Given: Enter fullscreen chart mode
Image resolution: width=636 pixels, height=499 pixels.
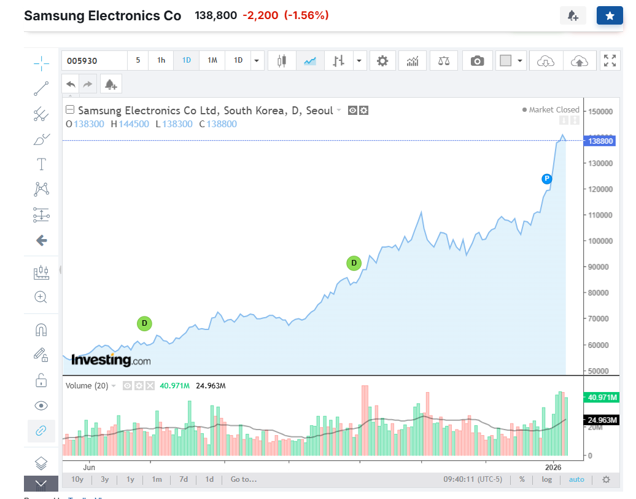Looking at the screenshot, I should 610,61.
